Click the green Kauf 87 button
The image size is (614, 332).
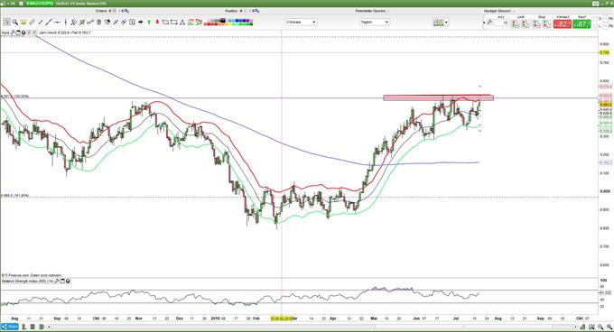point(581,23)
